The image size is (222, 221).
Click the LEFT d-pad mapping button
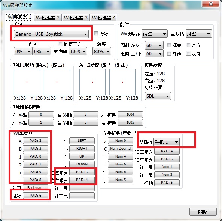coord(82,141)
